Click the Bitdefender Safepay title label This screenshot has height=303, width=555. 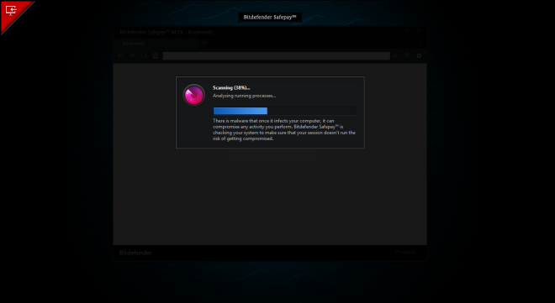[x=270, y=17]
